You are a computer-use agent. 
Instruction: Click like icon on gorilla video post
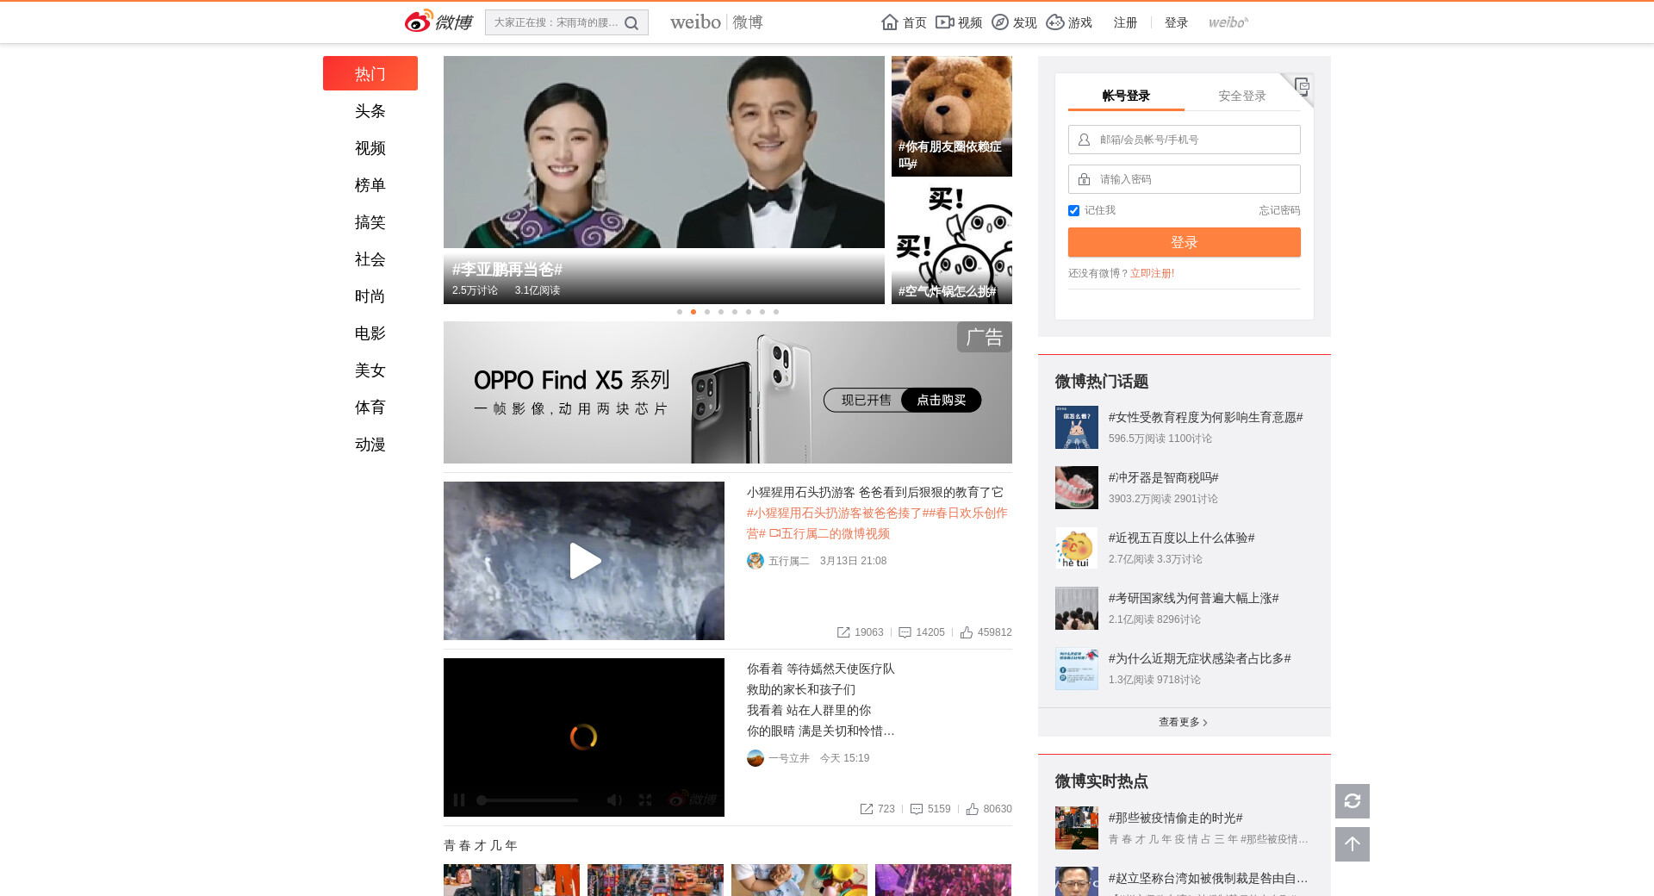967,632
